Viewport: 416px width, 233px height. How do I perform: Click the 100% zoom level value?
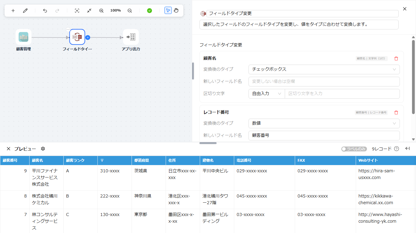pos(115,11)
